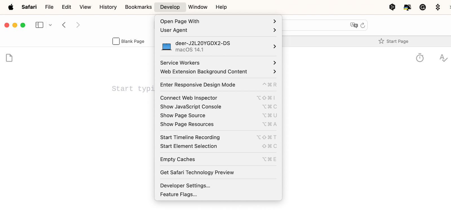Expand Service Workers submenu
Image resolution: width=451 pixels, height=218 pixels.
(218, 63)
